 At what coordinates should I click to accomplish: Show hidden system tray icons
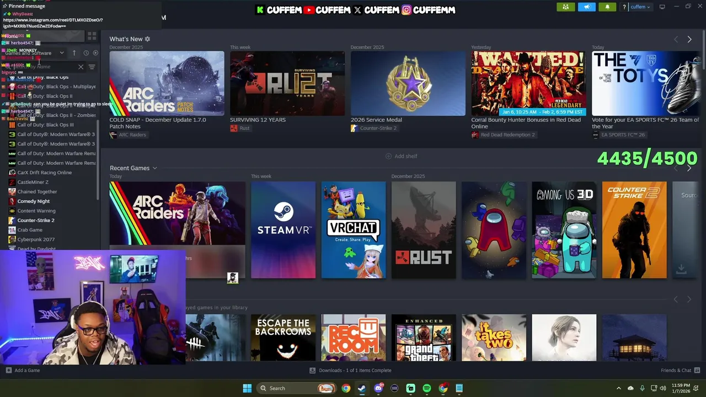[618, 388]
